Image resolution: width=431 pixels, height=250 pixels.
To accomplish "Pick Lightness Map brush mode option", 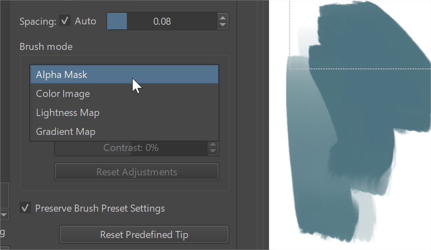I will click(x=124, y=113).
